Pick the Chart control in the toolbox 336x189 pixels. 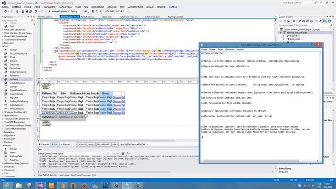pyautogui.click(x=13, y=57)
